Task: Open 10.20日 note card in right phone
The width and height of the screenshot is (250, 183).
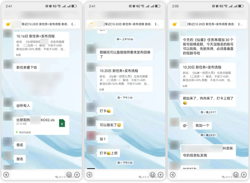Action: coord(208,76)
